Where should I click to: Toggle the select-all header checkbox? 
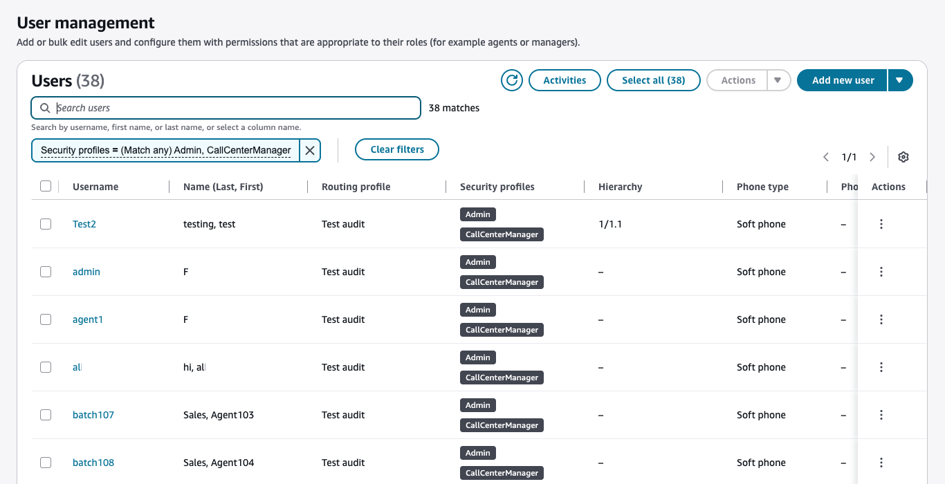pos(46,186)
